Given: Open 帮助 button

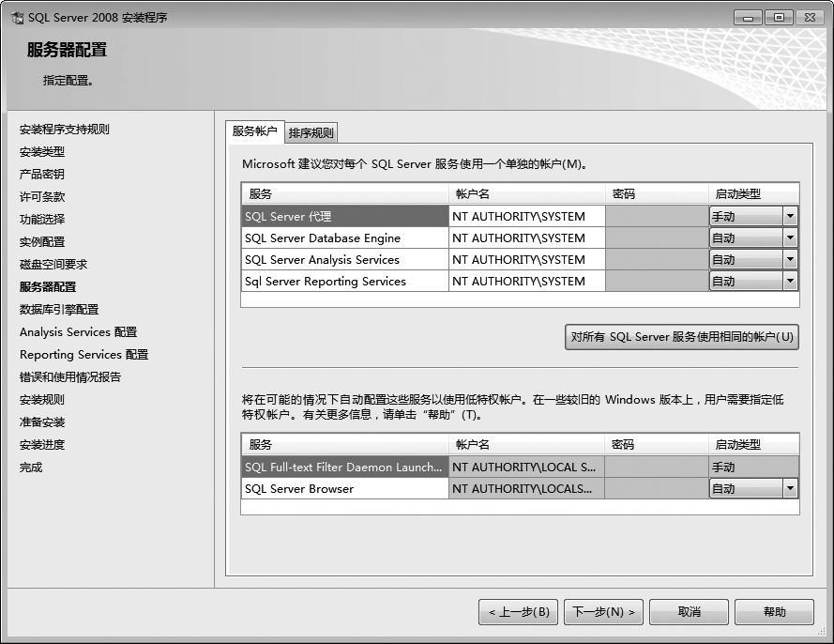Looking at the screenshot, I should tap(775, 612).
